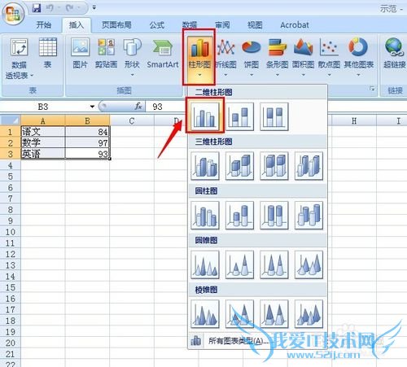407x367 pixels.
Task: Choose 100% stacked pyramid chart
Action: tap(274, 314)
